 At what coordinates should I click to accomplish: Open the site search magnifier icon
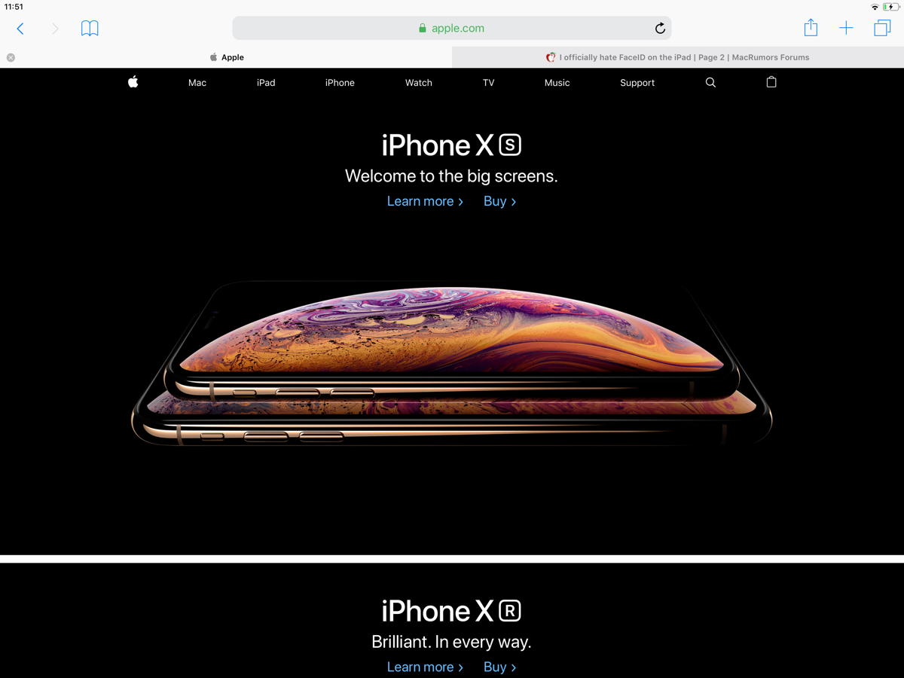coord(710,83)
